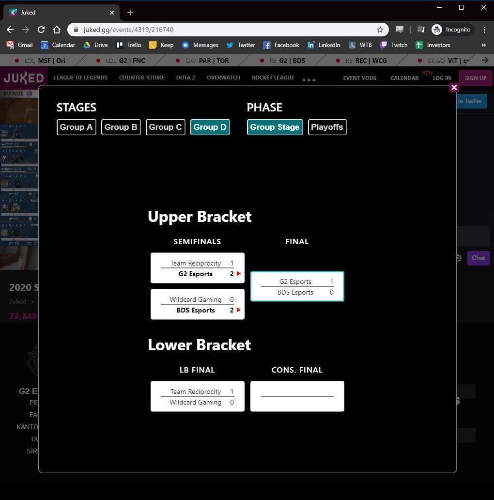Open the Dota 2 nav item
This screenshot has width=494, height=500.
(185, 78)
